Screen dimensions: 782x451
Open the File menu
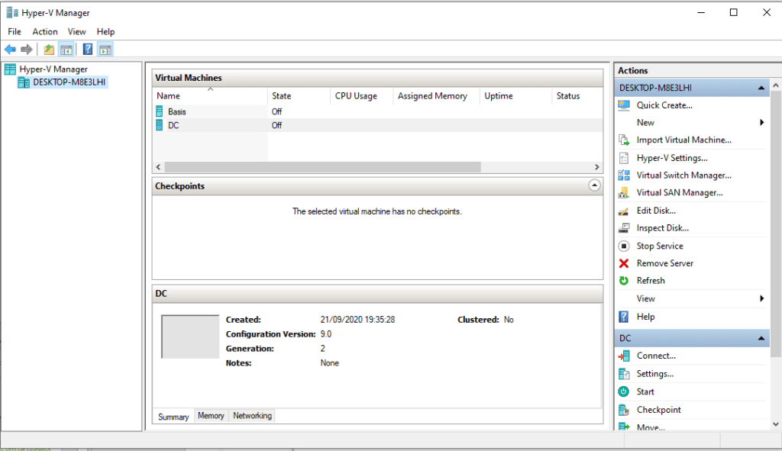point(15,31)
